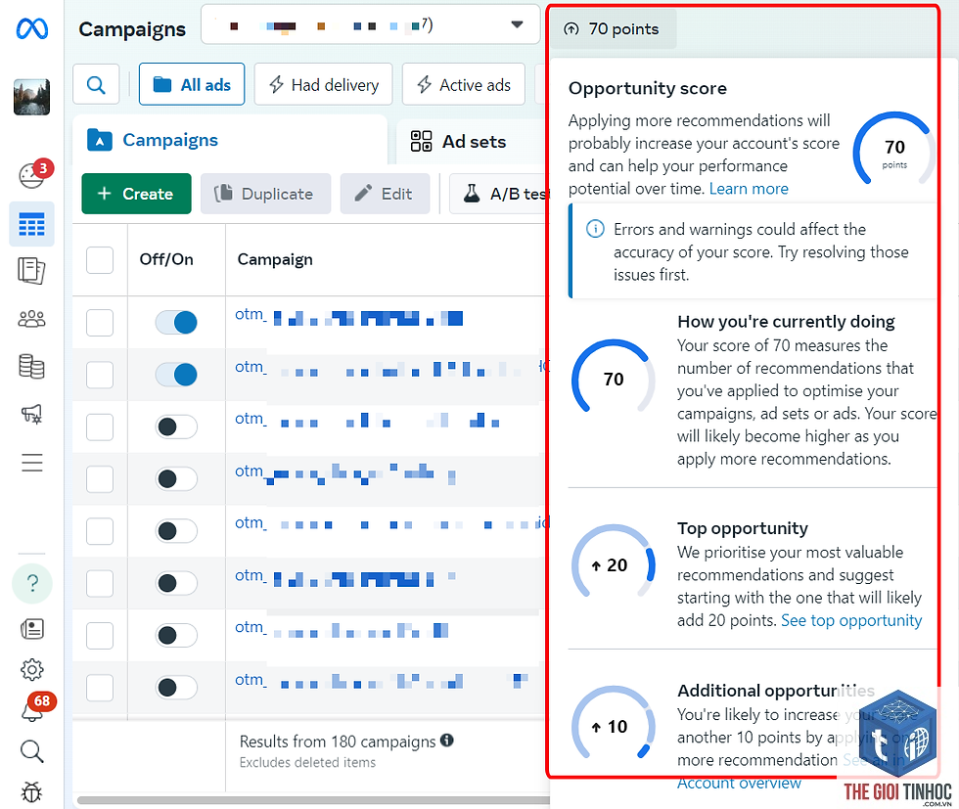959x809 pixels.
Task: Open the account profile thumbnail
Action: point(31,97)
